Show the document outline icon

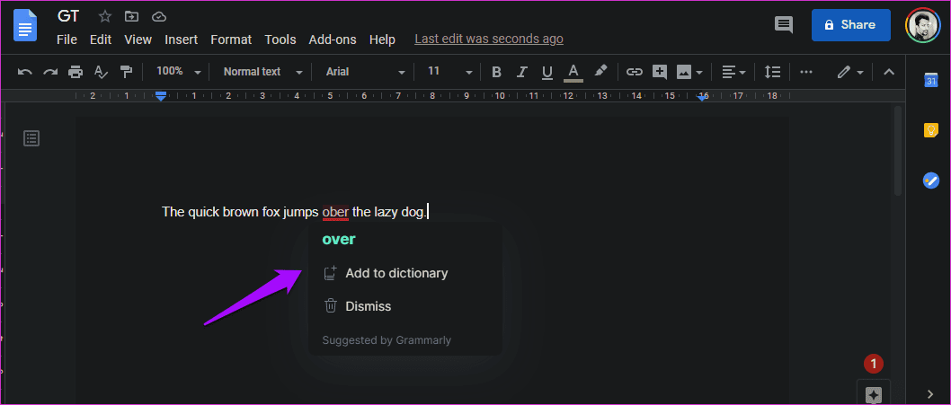point(31,138)
